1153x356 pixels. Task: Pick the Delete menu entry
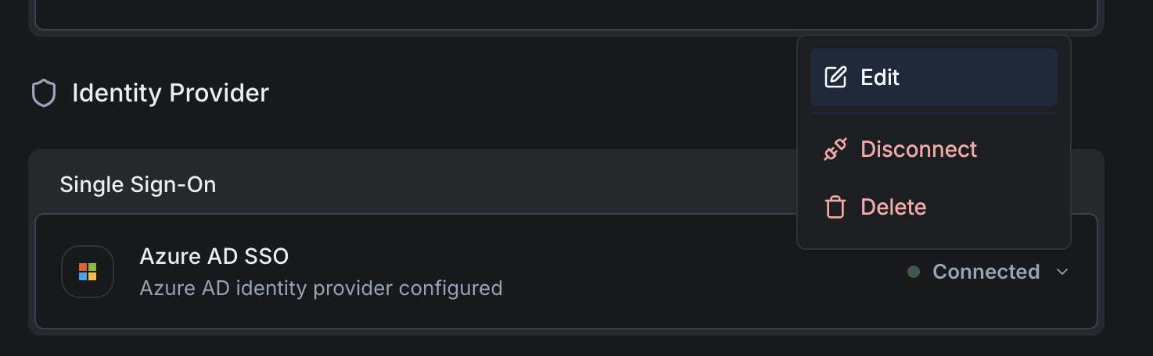(893, 207)
